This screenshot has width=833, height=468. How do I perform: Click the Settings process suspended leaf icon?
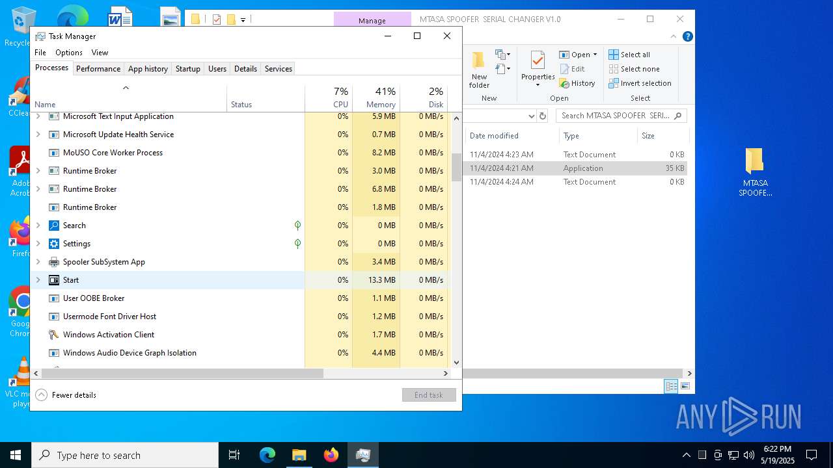pyautogui.click(x=297, y=244)
